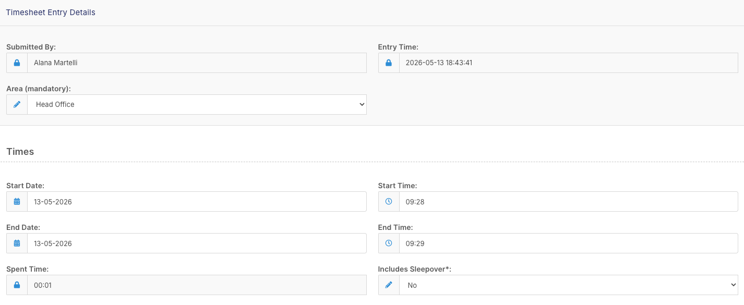Click the lock icon beside Entry Time
744x305 pixels.
click(388, 63)
